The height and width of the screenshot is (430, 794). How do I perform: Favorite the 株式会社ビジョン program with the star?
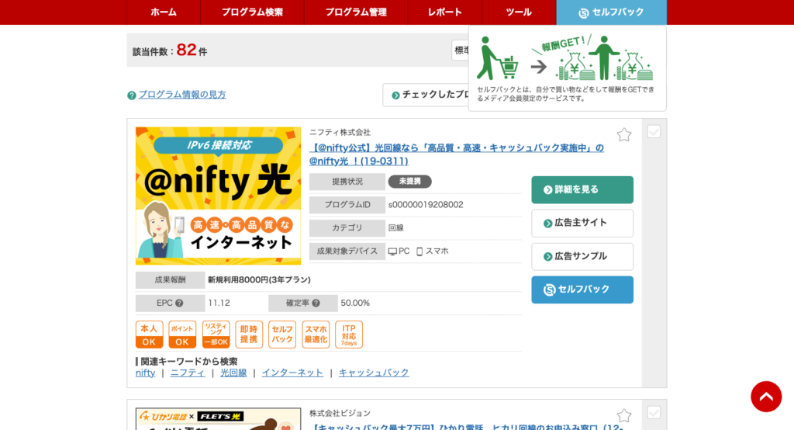click(624, 416)
